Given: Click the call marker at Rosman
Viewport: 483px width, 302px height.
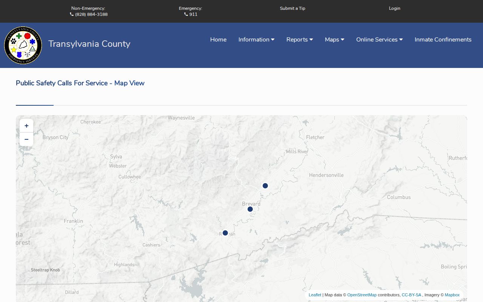Looking at the screenshot, I should pos(225,233).
